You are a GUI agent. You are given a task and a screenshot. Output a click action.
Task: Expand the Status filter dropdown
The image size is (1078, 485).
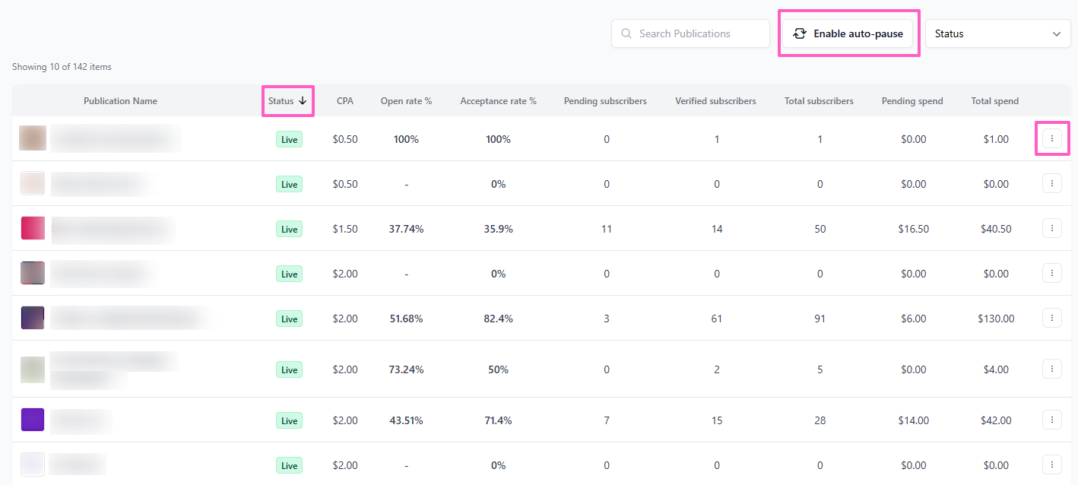tap(997, 33)
